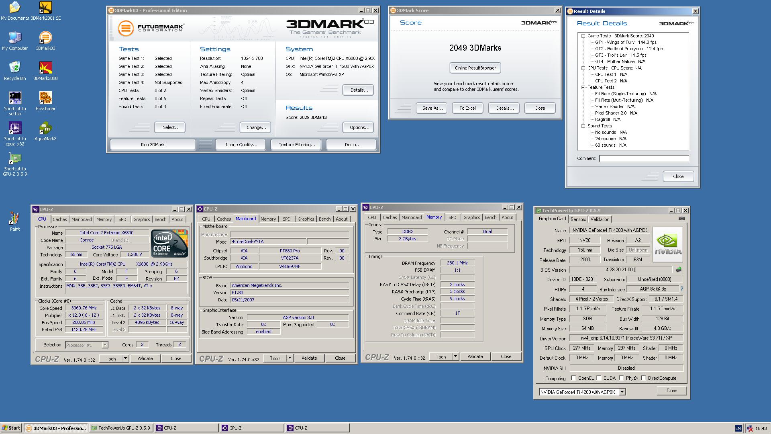Viewport: 771px width, 434px height.
Task: Click the CPU-Z Model name field 4CoreDual-VSTA
Action: tap(268, 242)
